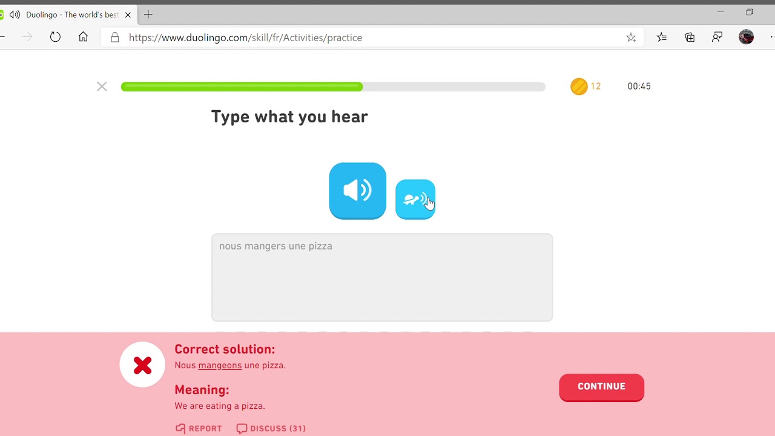Exit the lesson with the X icon
Screen dimensions: 775x436
click(102, 87)
